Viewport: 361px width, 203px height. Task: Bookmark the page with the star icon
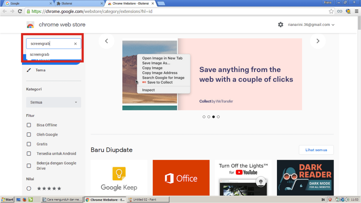click(x=331, y=11)
